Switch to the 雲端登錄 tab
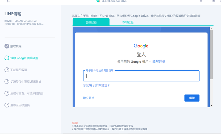The width and height of the screenshot is (221, 134). pyautogui.click(x=91, y=22)
